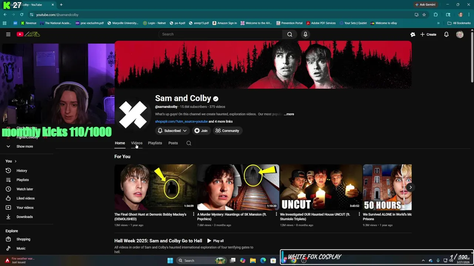Activate voice search microphone

coord(305,34)
